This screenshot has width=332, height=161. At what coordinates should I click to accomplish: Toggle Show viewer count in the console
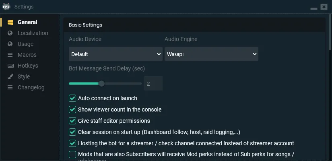click(72, 109)
